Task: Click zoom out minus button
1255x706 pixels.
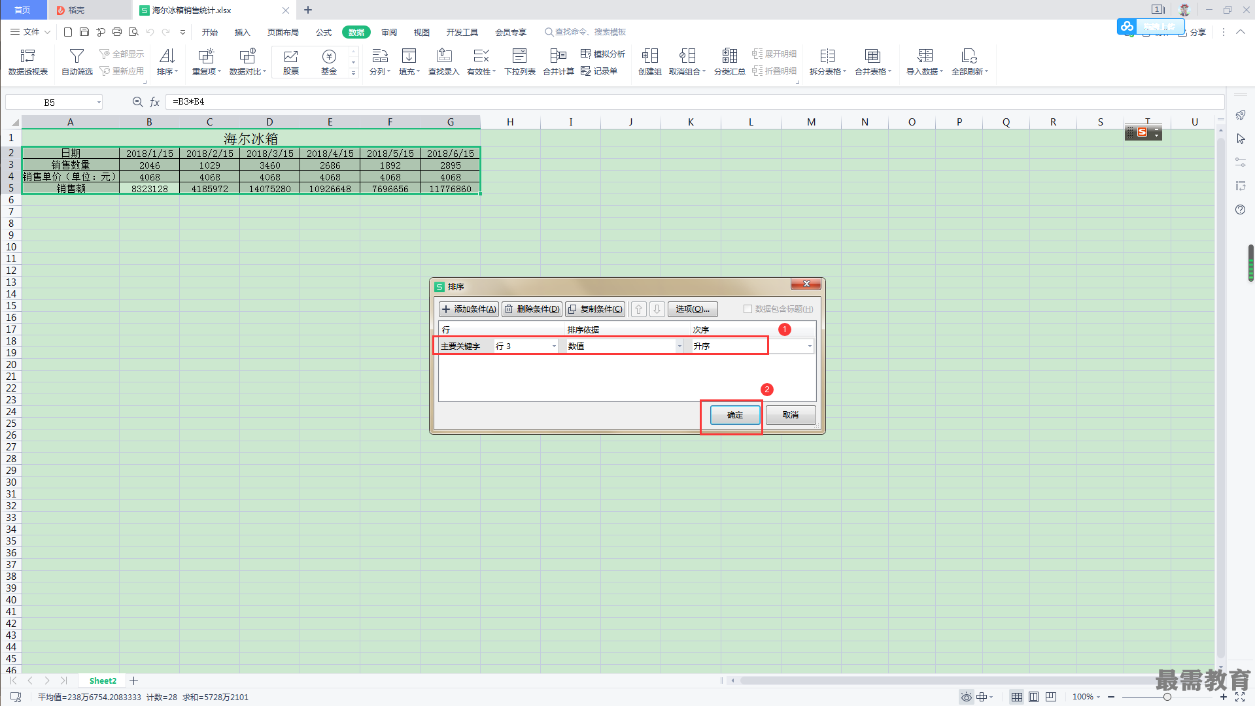Action: click(1111, 697)
